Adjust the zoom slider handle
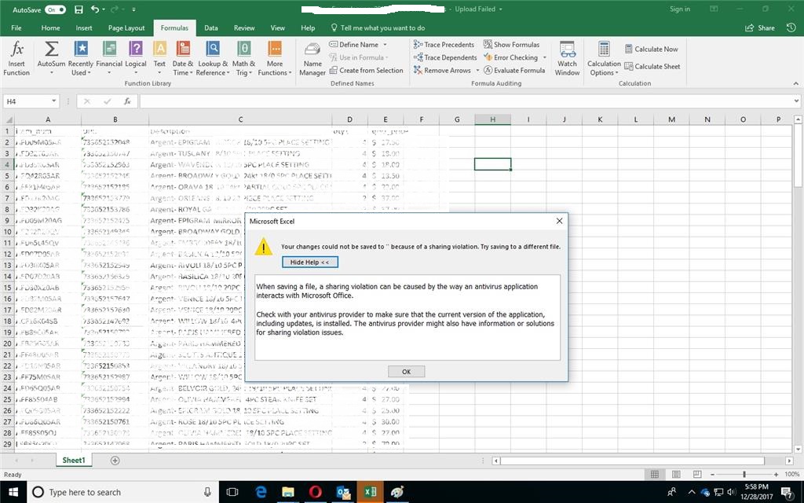This screenshot has width=804, height=503. click(744, 474)
